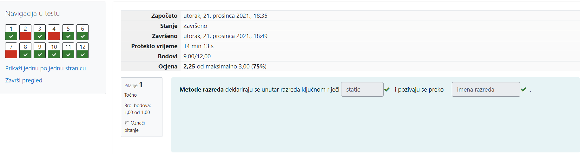Select question 10 in navigation

54,50
